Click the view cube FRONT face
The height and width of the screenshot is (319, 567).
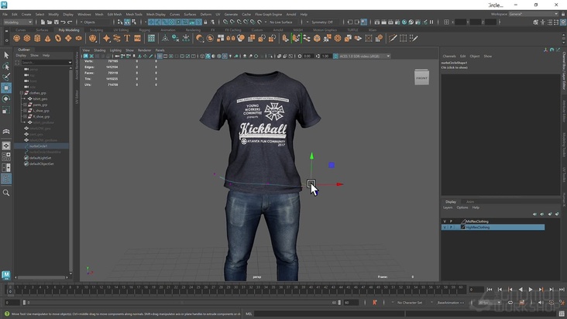click(x=421, y=78)
